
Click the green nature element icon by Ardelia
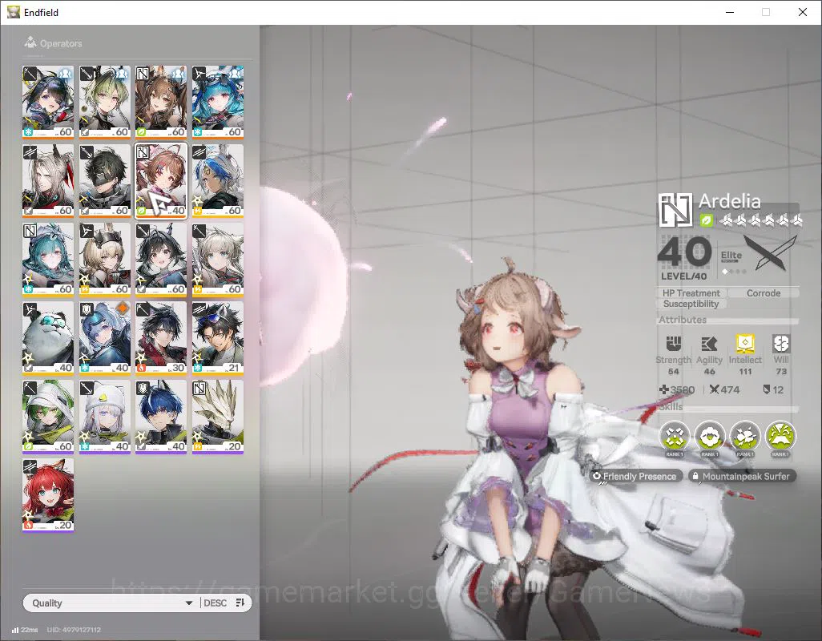tap(706, 220)
